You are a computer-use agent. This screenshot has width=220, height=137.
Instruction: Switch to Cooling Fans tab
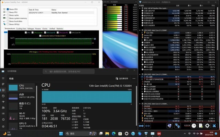tap(21, 29)
